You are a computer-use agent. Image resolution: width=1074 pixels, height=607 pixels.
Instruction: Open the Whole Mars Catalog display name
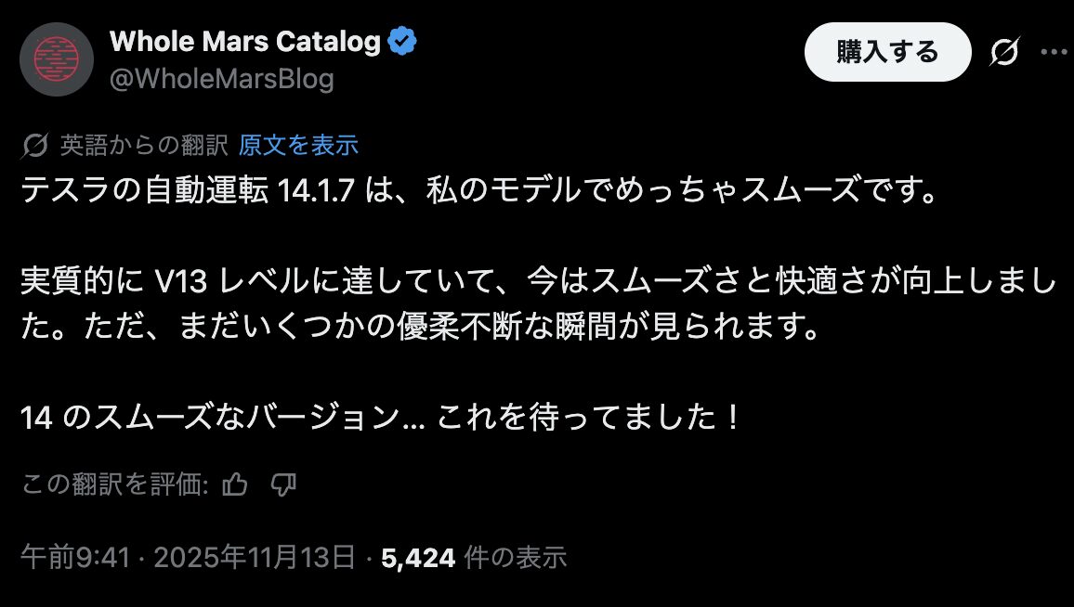point(245,42)
